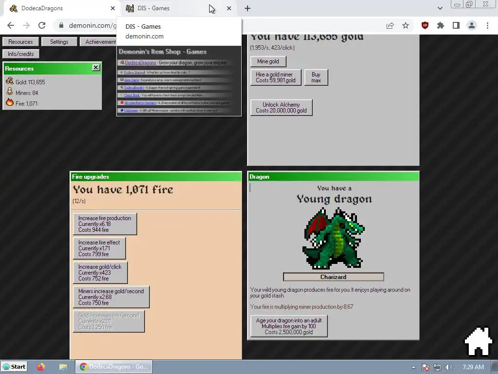Screen dimensions: 498x374
Task: Edit the dragon name field Charizard
Action: (x=333, y=277)
